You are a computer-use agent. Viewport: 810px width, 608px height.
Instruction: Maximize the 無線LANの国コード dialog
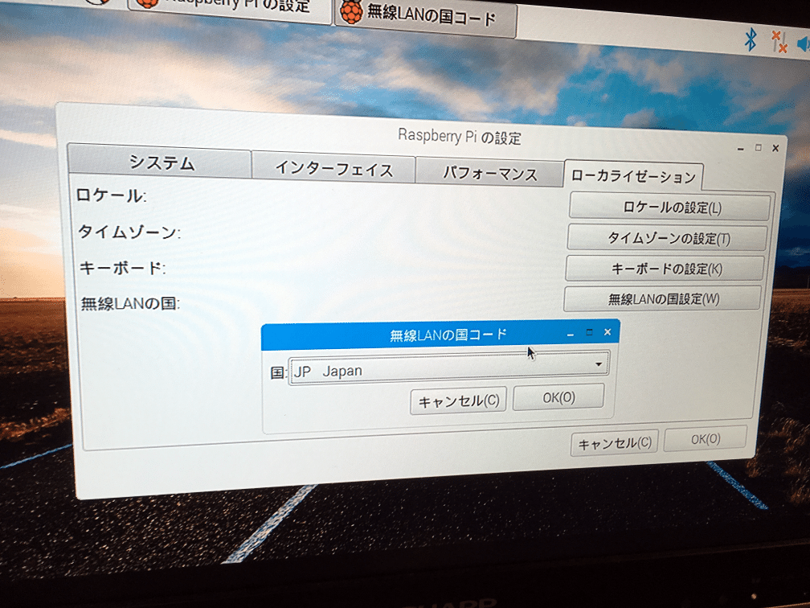[590, 332]
